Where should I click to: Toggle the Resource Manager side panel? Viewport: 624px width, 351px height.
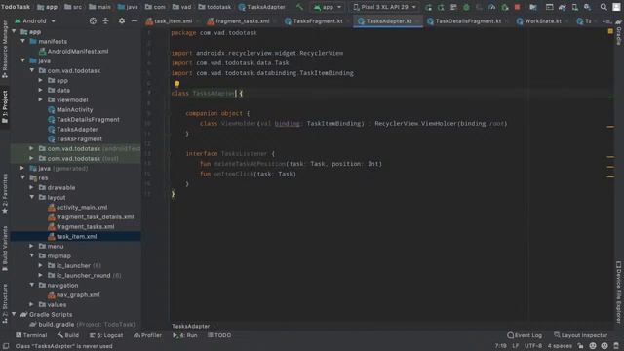(5, 50)
